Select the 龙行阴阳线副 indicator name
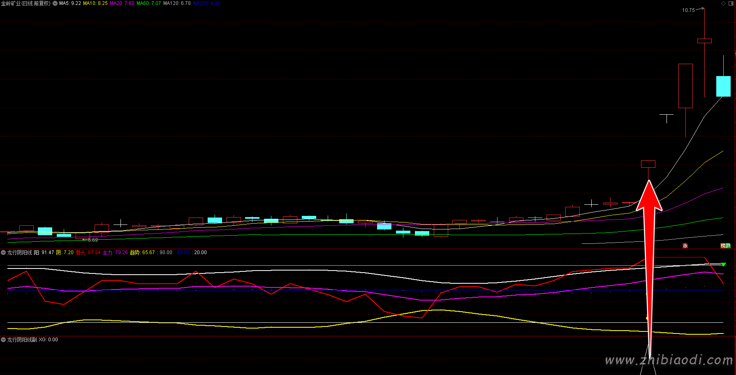Image resolution: width=736 pixels, height=375 pixels. pos(22,340)
